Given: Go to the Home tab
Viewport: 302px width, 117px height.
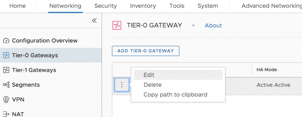Looking at the screenshot, I should (18, 6).
